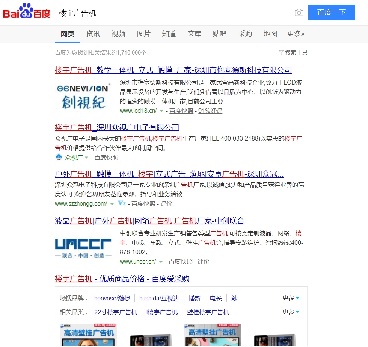
Task: Switch to the 资讯 tab
Action: coord(93,34)
